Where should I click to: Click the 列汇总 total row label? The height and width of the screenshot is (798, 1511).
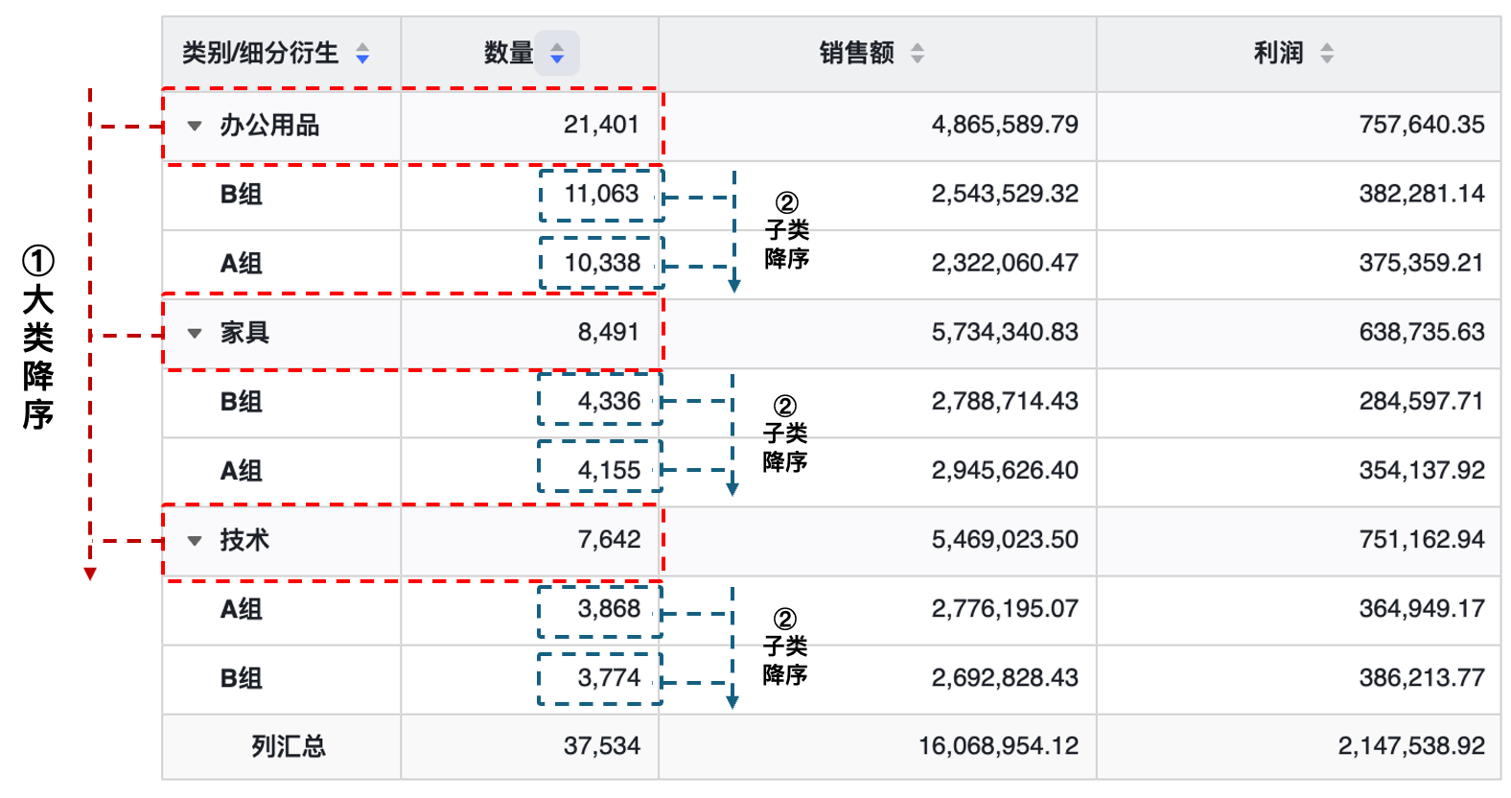[x=289, y=746]
